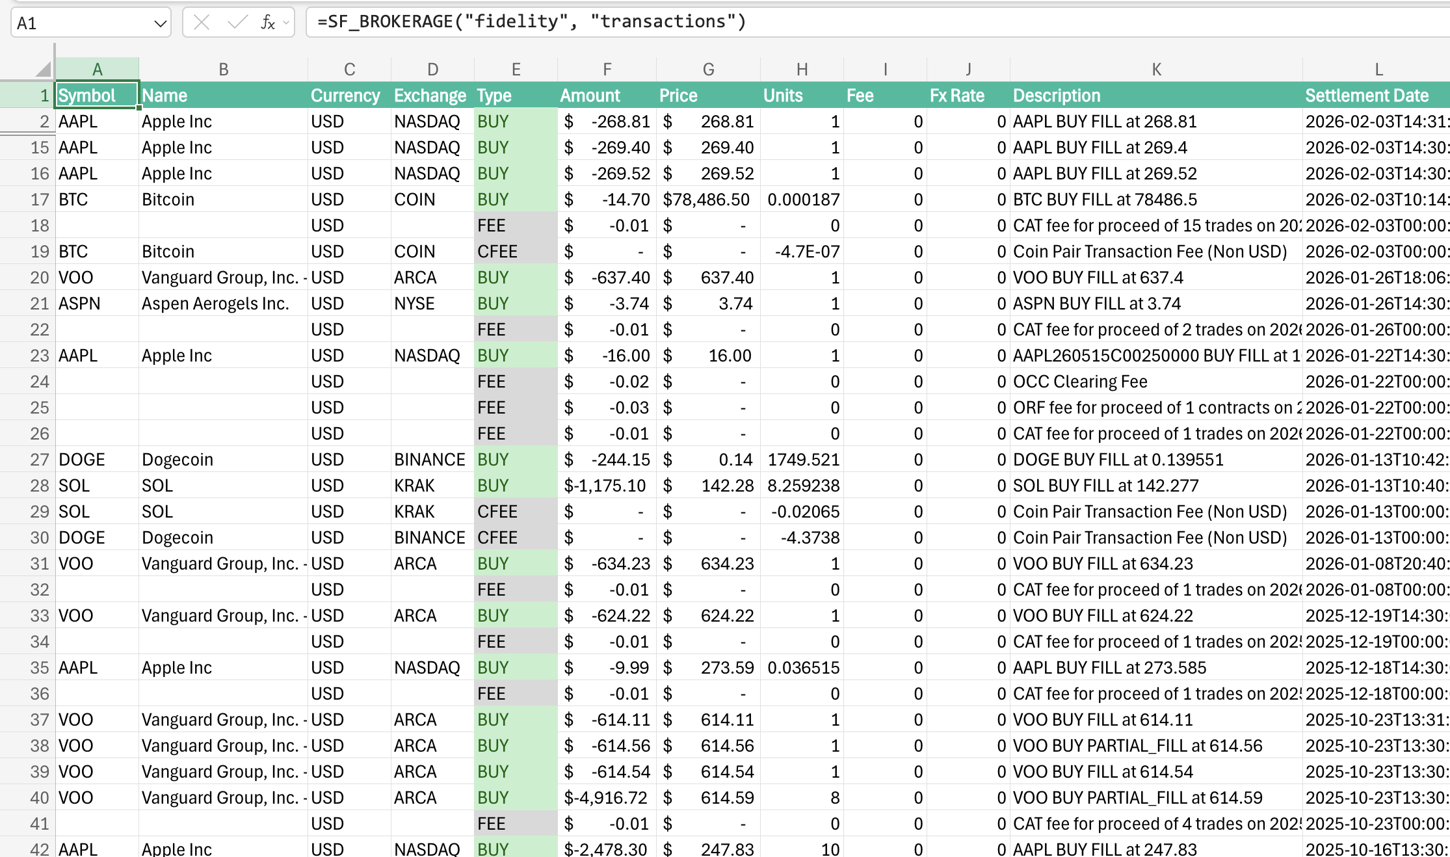This screenshot has width=1450, height=857.
Task: Click the $78,486.50 price cell
Action: tap(708, 199)
